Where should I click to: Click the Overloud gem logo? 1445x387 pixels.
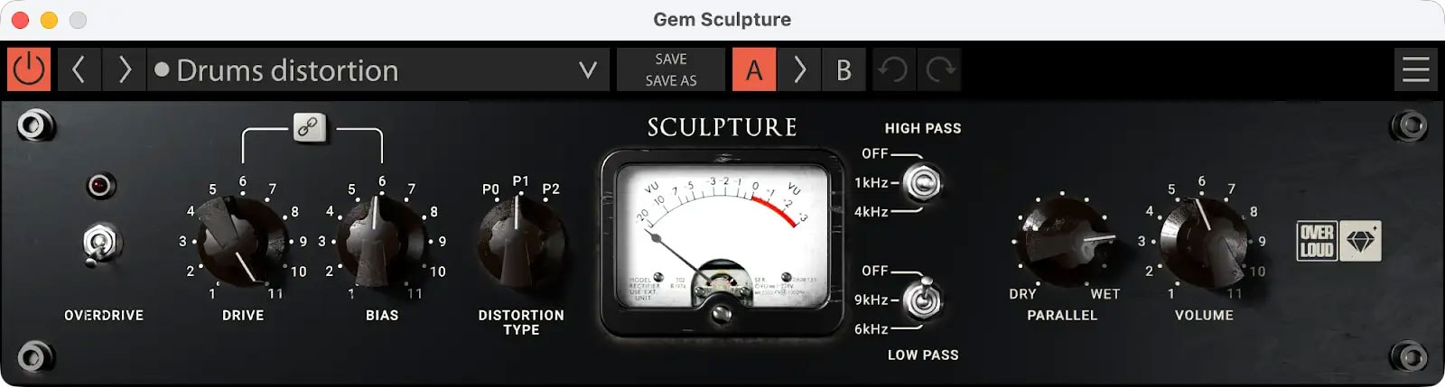(1360, 241)
